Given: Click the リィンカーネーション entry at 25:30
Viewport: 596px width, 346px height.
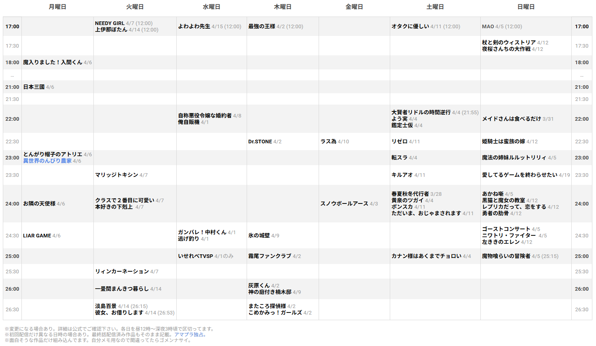Looking at the screenshot, I should [x=122, y=272].
